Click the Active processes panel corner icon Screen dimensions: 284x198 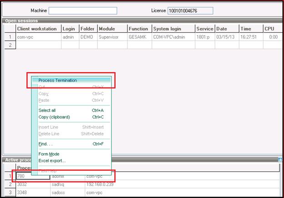tap(280, 159)
